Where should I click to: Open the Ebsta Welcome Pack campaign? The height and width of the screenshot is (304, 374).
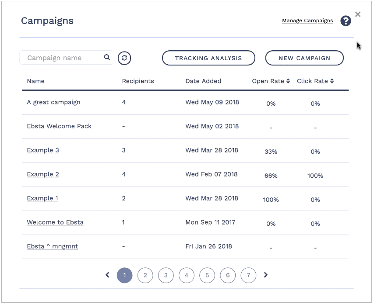pos(59,126)
